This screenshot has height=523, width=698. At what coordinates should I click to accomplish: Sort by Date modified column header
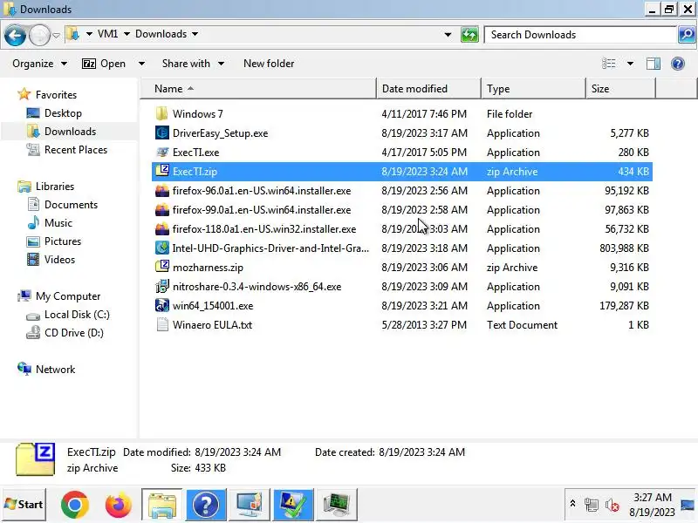(428, 89)
